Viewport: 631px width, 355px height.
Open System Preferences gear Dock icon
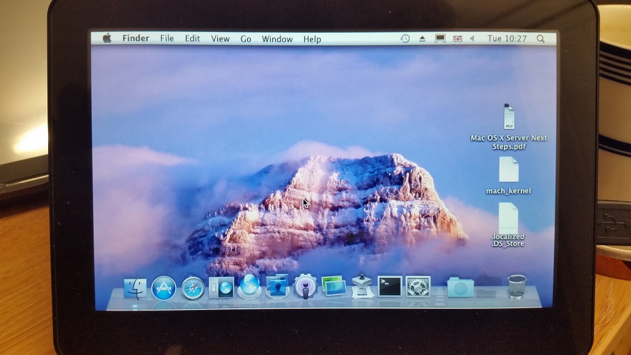(418, 287)
